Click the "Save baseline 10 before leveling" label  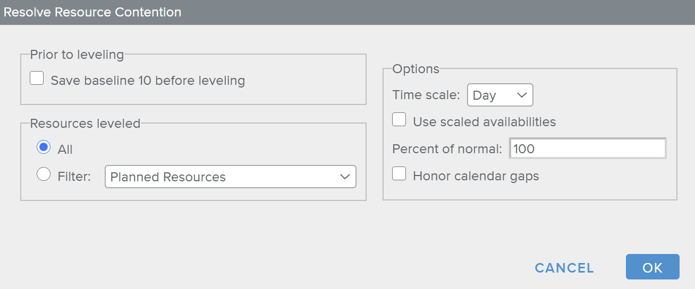click(x=148, y=81)
